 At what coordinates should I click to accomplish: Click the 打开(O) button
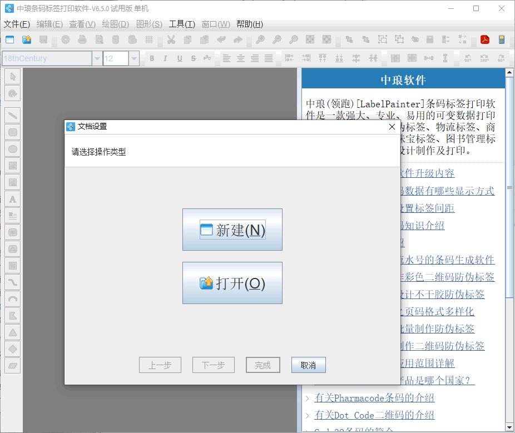(232, 283)
